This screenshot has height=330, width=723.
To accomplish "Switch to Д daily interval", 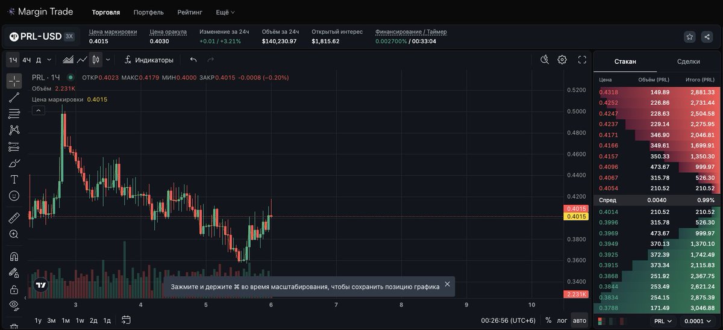I will [x=39, y=60].
